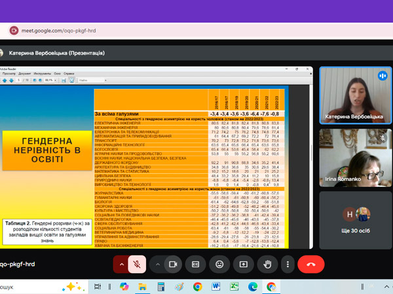The image size is (393, 294).
Task: Toggle the camera off
Action: pyautogui.click(x=174, y=264)
